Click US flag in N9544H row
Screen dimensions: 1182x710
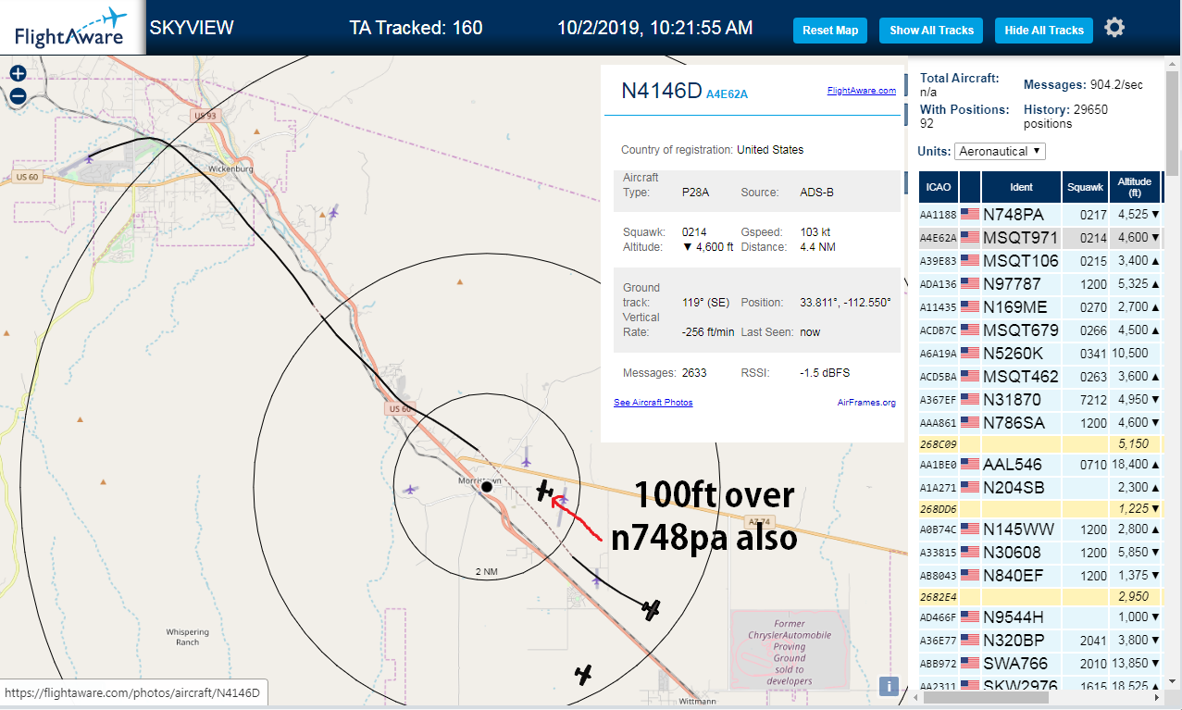969,617
